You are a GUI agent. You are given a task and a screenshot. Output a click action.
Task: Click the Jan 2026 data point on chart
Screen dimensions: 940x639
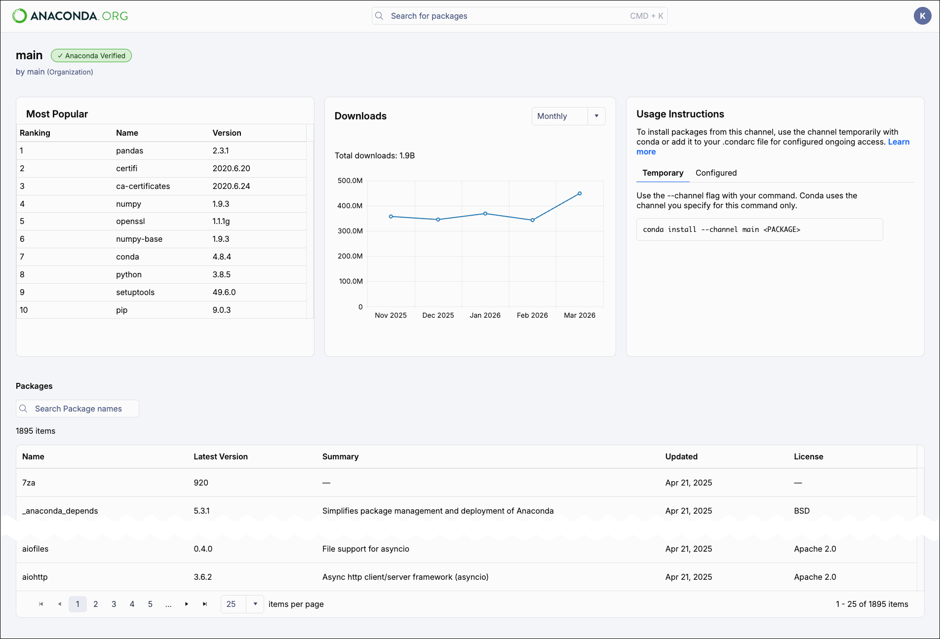point(485,214)
